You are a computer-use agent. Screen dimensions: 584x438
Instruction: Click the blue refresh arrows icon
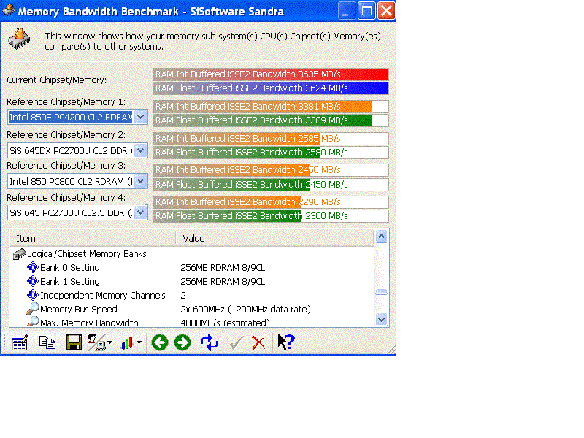pos(210,342)
